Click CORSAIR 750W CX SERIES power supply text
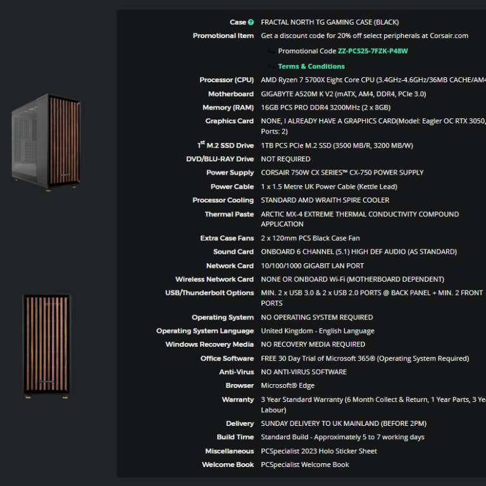The height and width of the screenshot is (486, 486). click(342, 173)
